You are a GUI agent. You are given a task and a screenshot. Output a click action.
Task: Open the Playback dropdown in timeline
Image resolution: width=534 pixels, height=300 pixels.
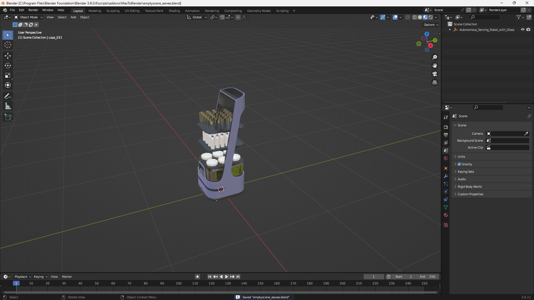point(23,277)
